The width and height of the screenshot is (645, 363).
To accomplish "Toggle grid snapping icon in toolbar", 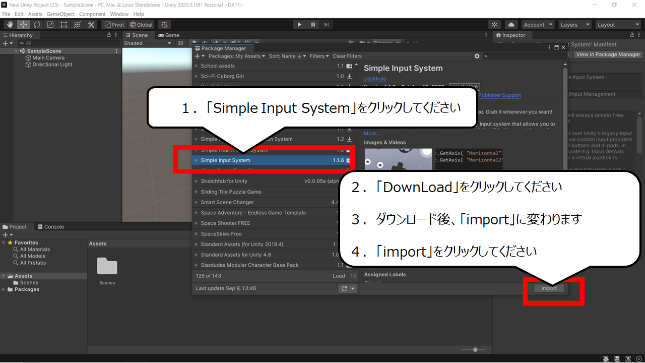I will 164,25.
